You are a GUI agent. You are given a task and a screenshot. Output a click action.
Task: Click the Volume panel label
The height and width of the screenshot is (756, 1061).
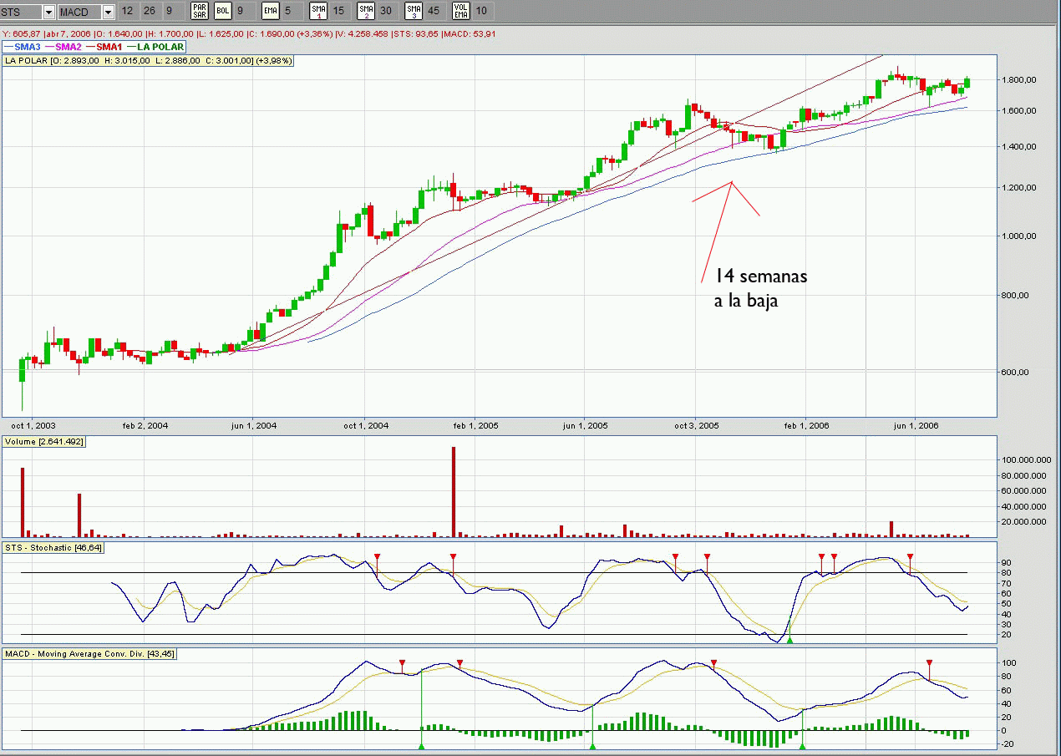pyautogui.click(x=43, y=441)
